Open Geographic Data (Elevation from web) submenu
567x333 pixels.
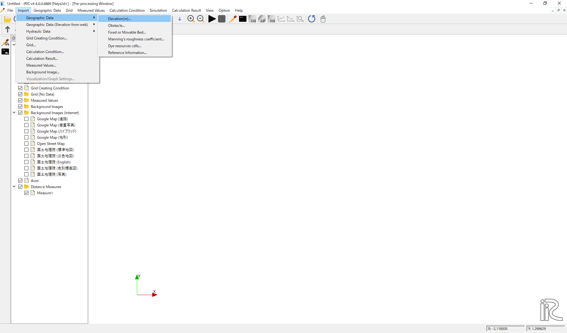pyautogui.click(x=57, y=25)
